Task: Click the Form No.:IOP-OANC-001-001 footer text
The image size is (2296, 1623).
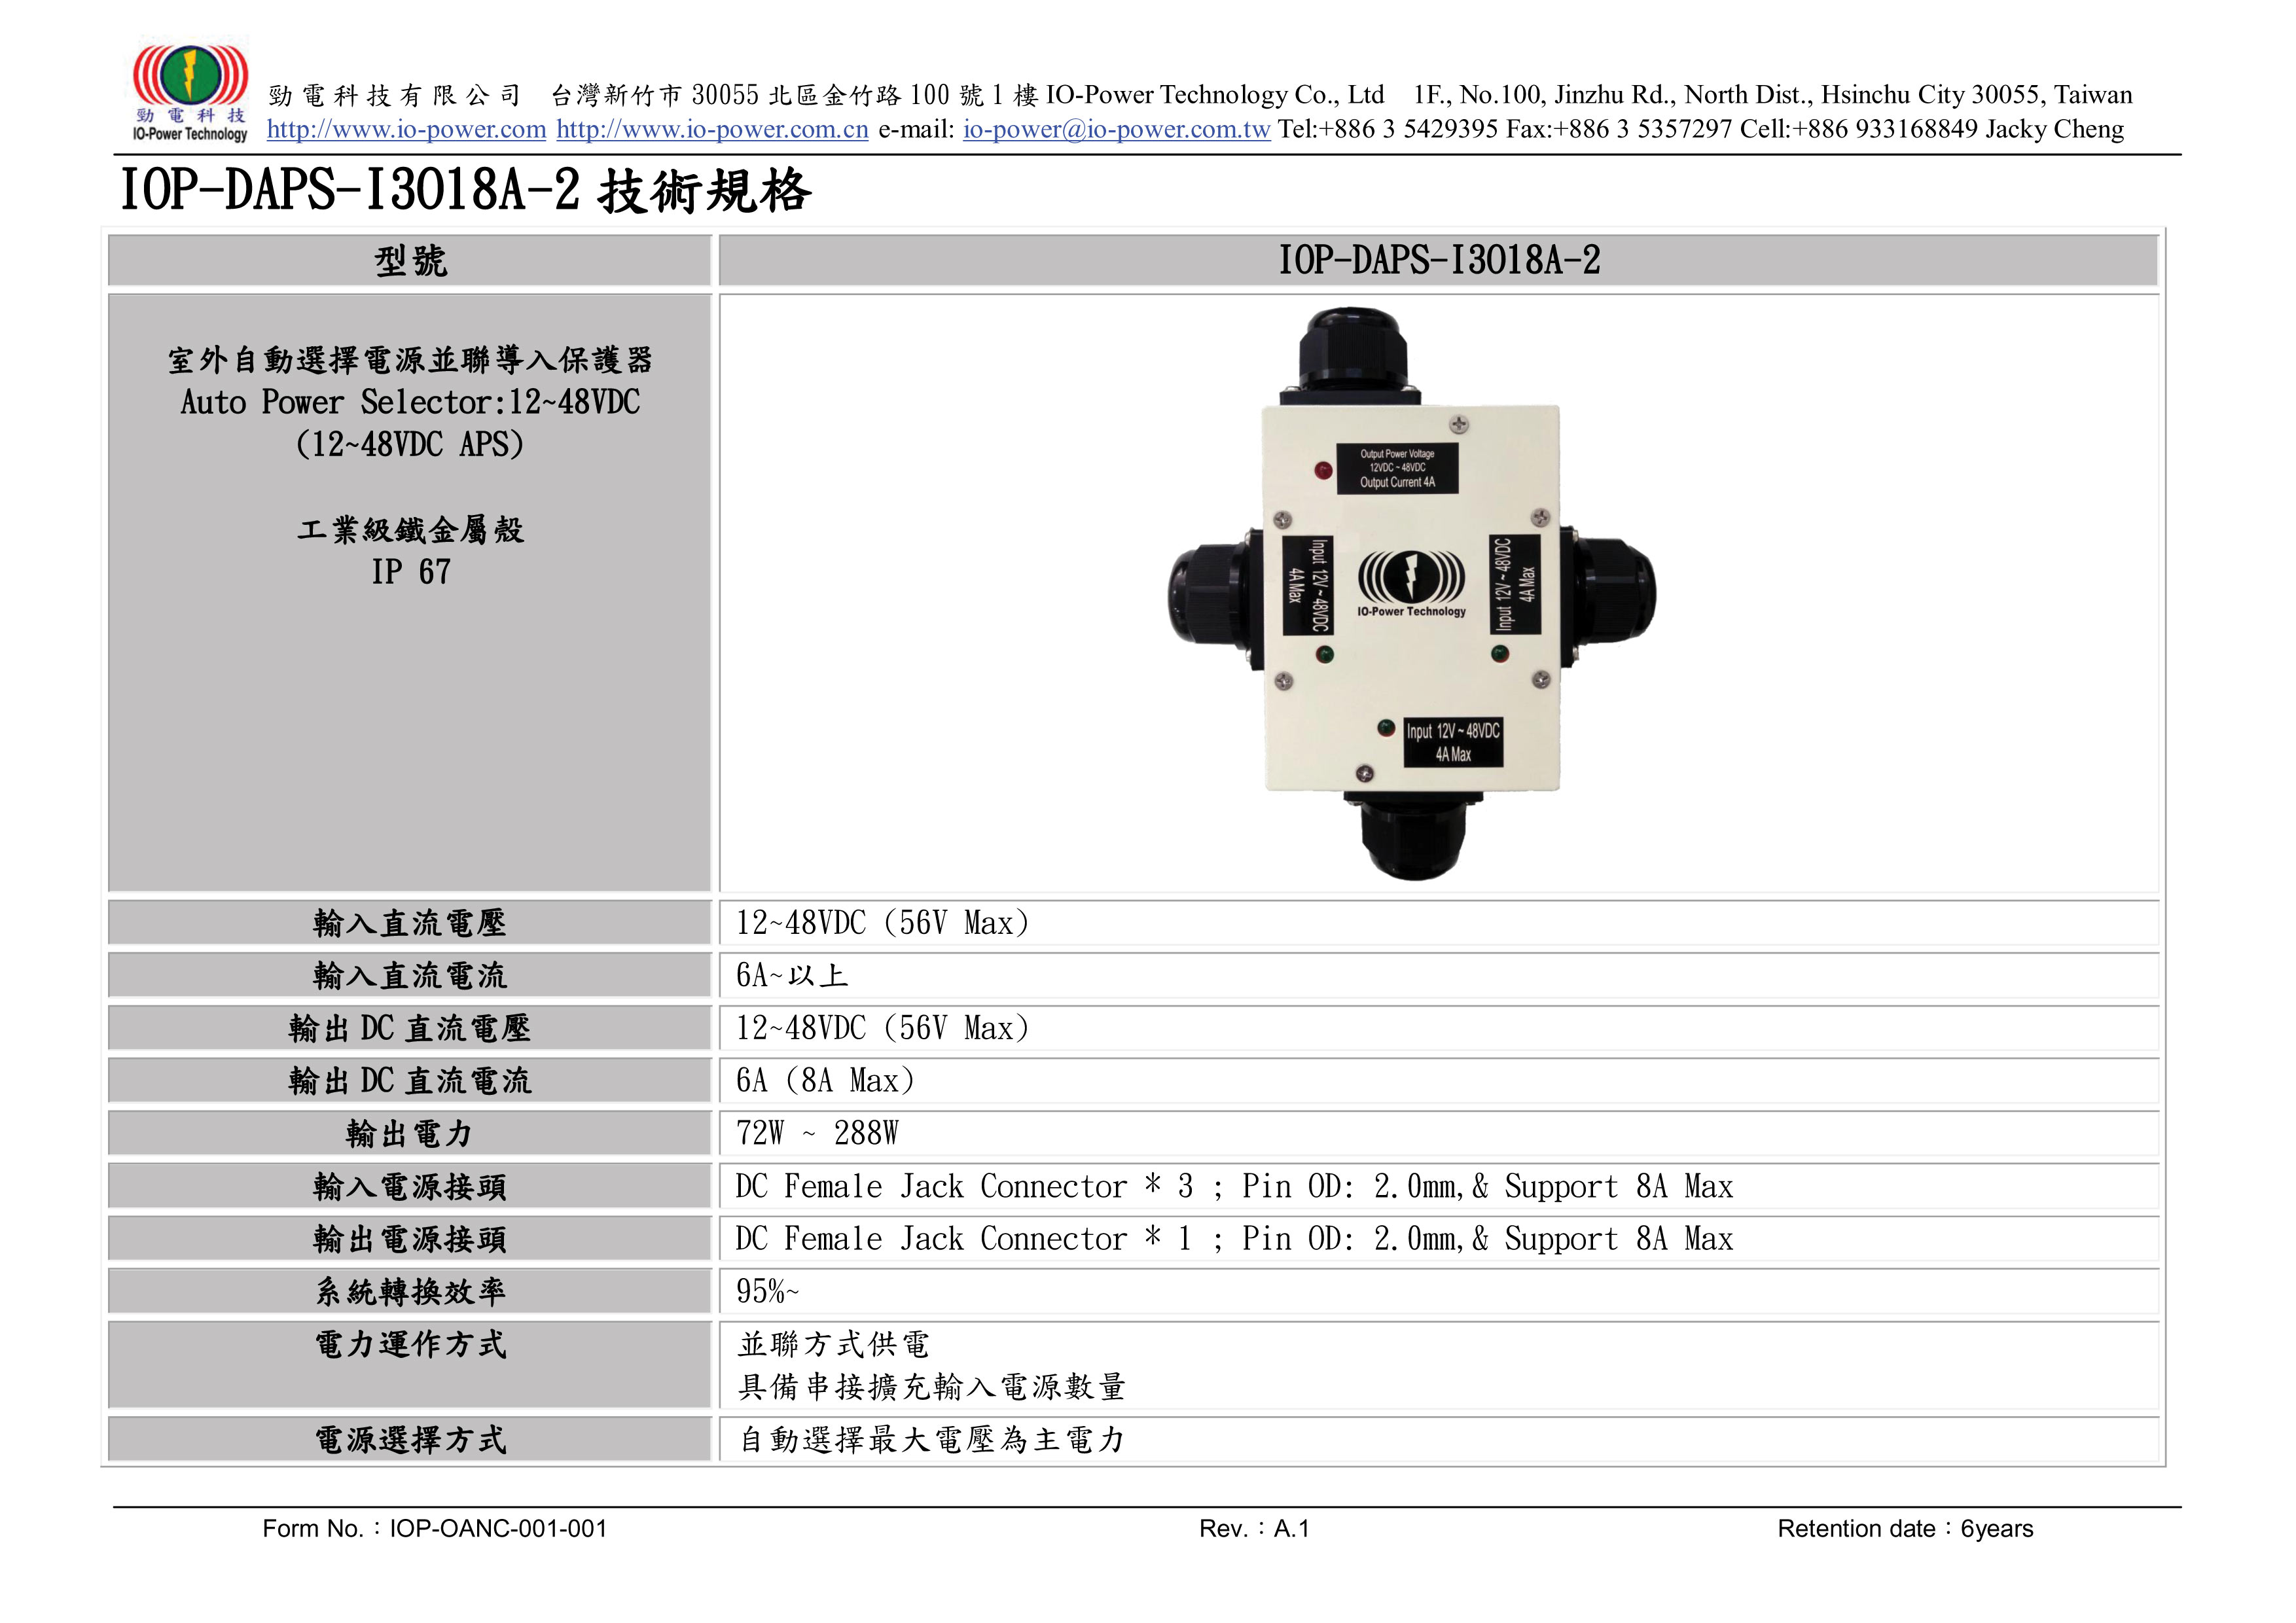Action: click(x=435, y=1529)
